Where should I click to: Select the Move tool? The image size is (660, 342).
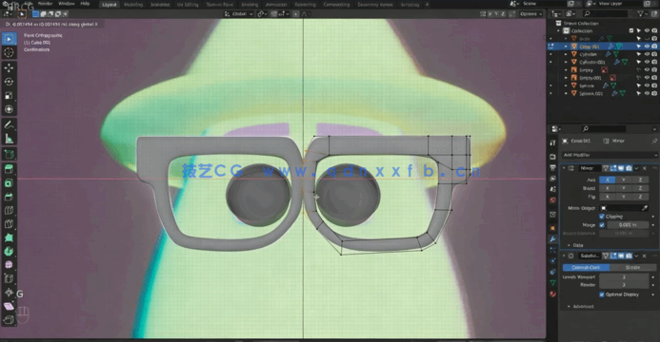[x=9, y=68]
